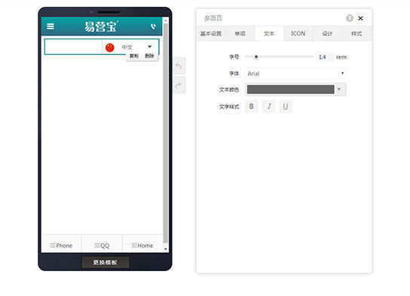Click the undo arrow button
410x296 pixels.
pos(179,66)
